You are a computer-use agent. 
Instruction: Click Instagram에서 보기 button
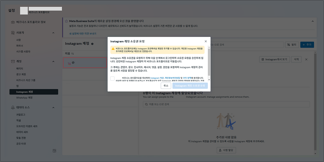coord(275,59)
